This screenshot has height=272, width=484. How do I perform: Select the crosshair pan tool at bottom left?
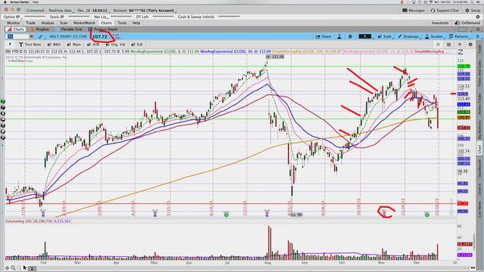pyautogui.click(x=7, y=268)
